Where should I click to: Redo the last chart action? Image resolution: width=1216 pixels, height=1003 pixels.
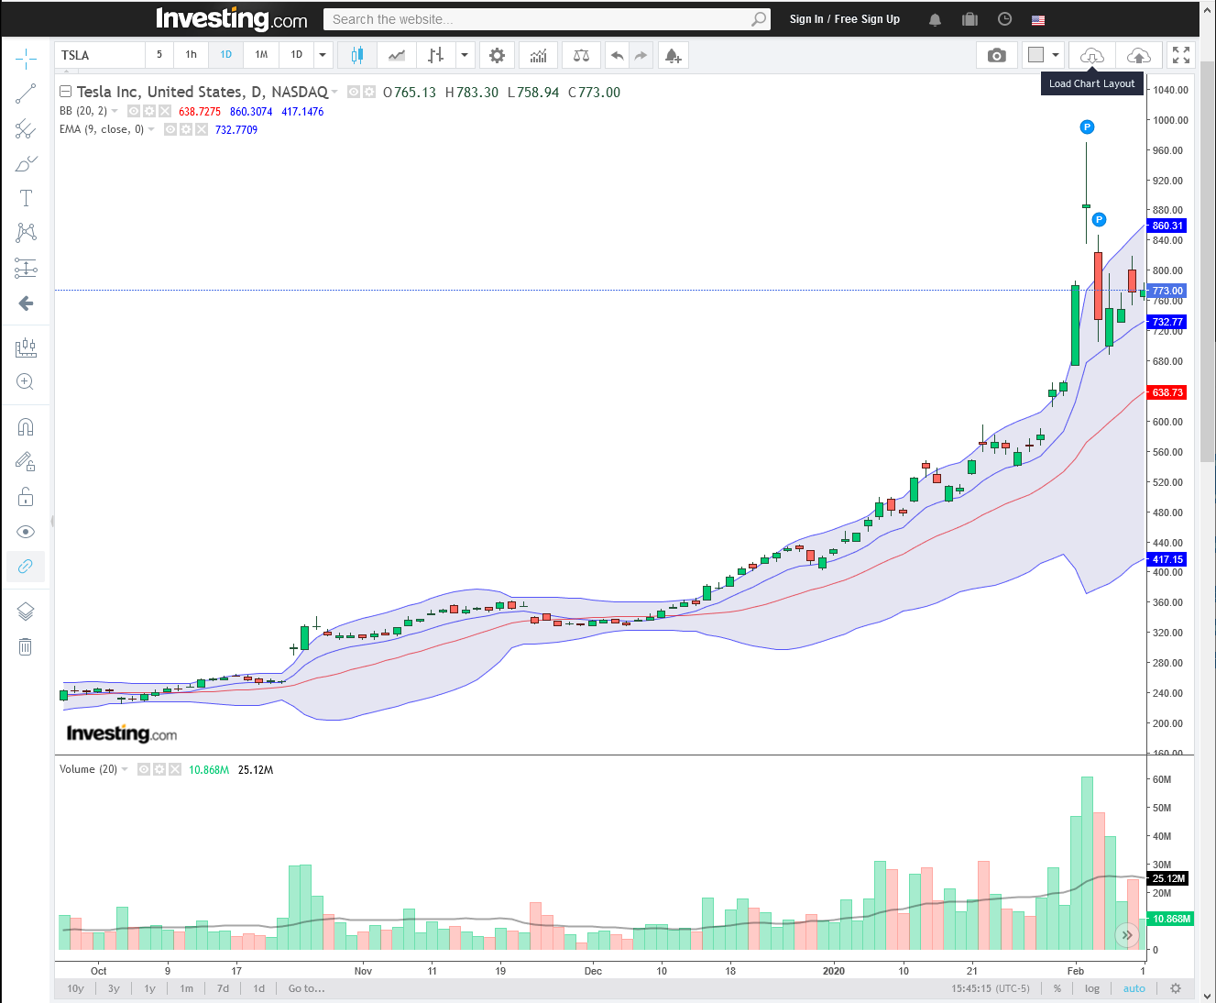(x=641, y=56)
